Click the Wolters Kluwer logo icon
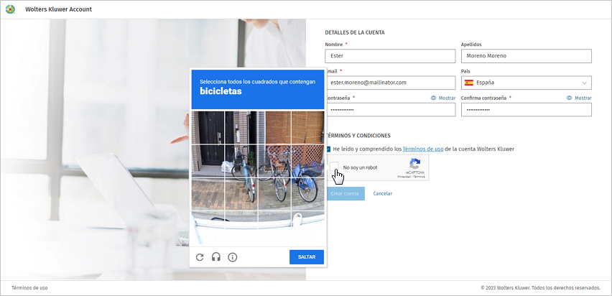 [x=10, y=9]
